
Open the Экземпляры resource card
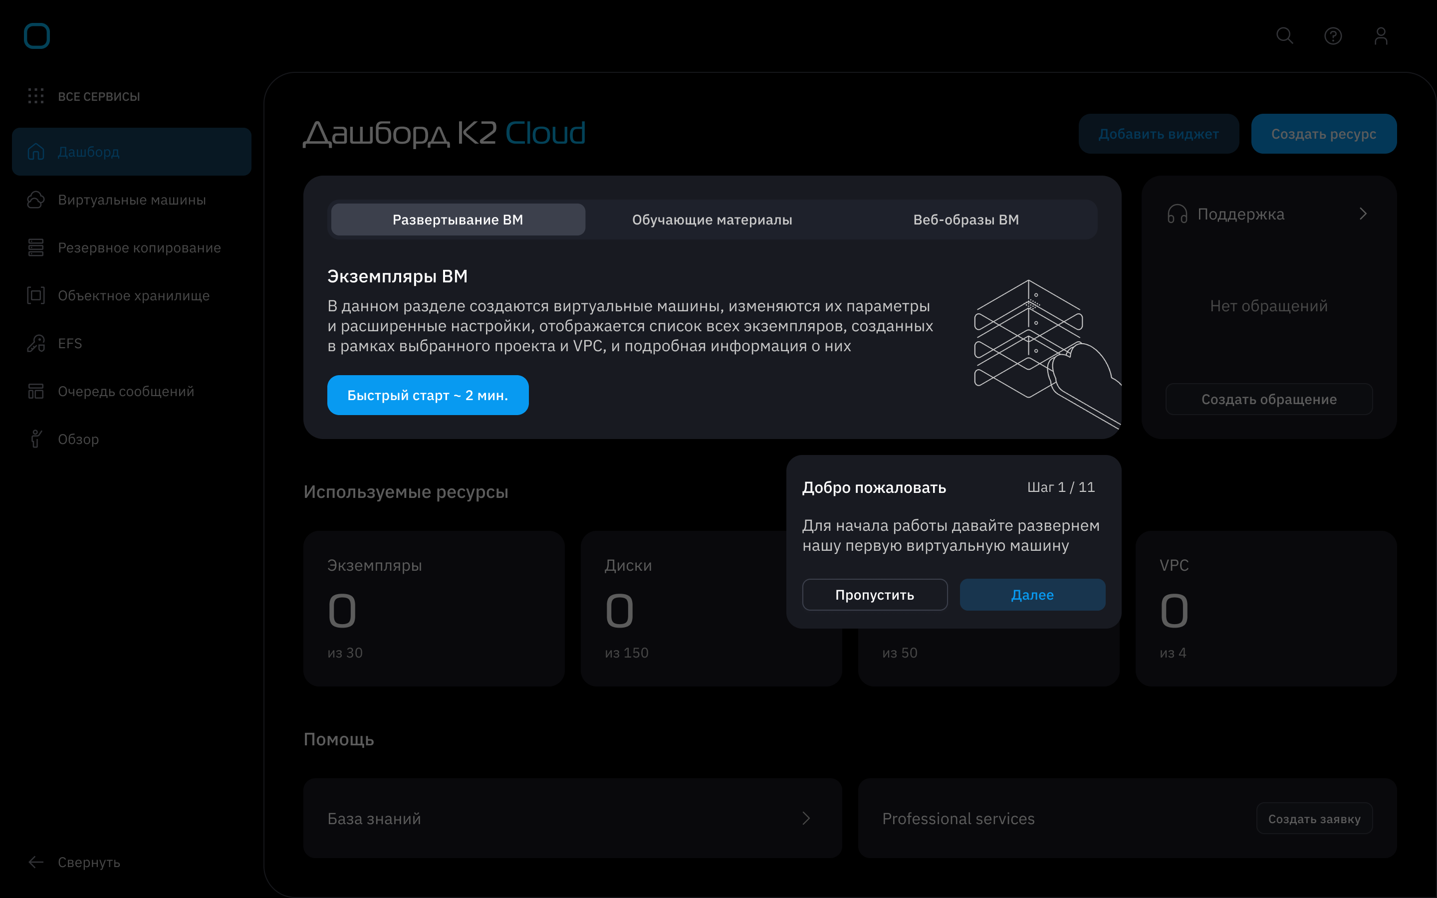pyautogui.click(x=434, y=609)
